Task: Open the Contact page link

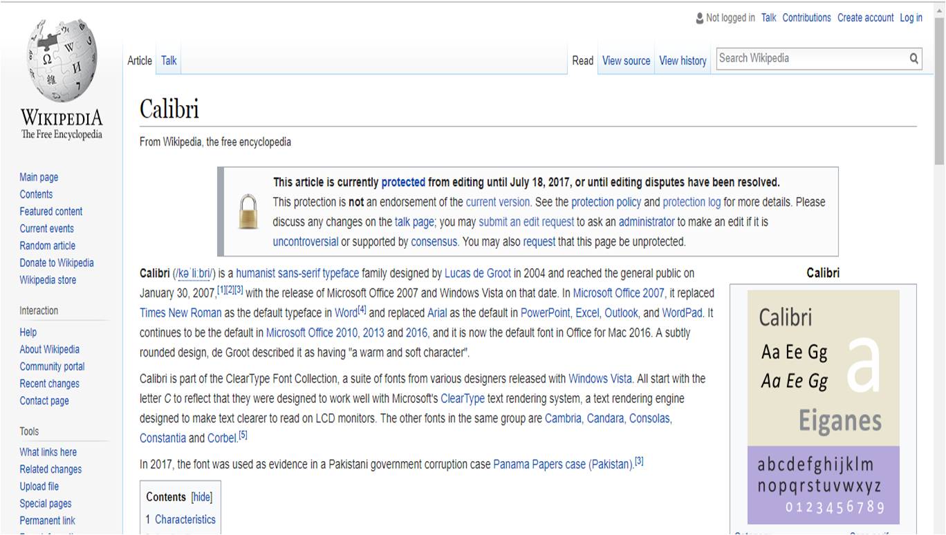Action: click(44, 401)
